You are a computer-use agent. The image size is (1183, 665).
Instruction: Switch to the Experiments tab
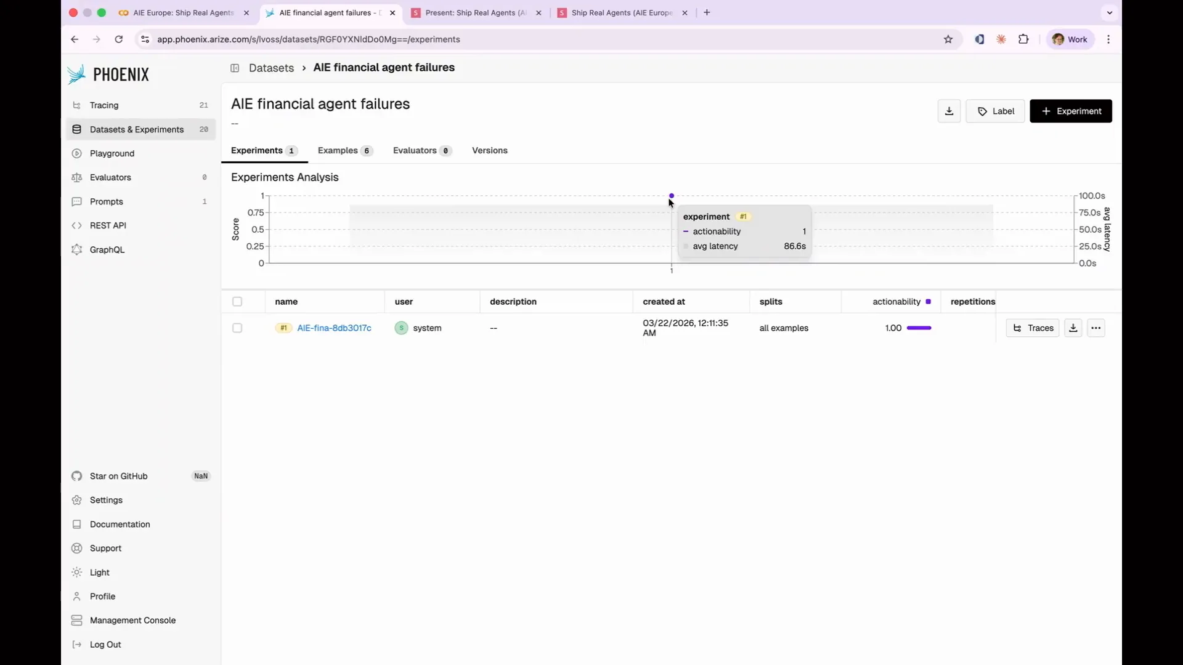[x=264, y=150]
